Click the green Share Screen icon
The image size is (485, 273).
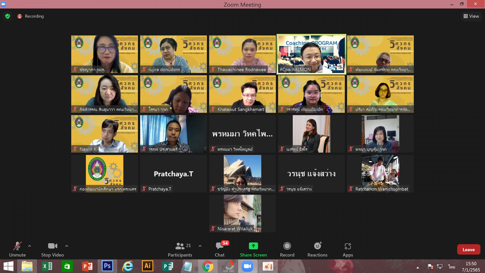point(253,246)
